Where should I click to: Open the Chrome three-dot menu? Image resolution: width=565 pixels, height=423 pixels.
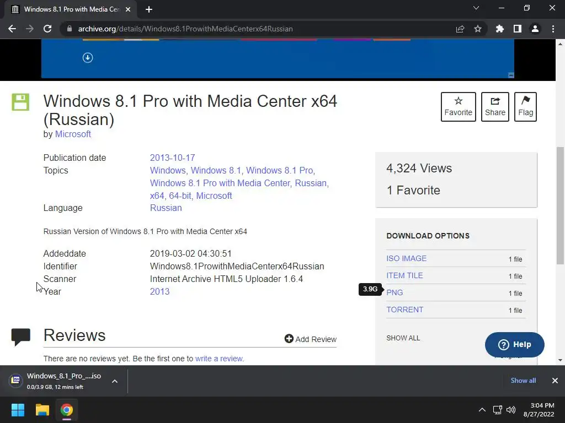pyautogui.click(x=553, y=29)
